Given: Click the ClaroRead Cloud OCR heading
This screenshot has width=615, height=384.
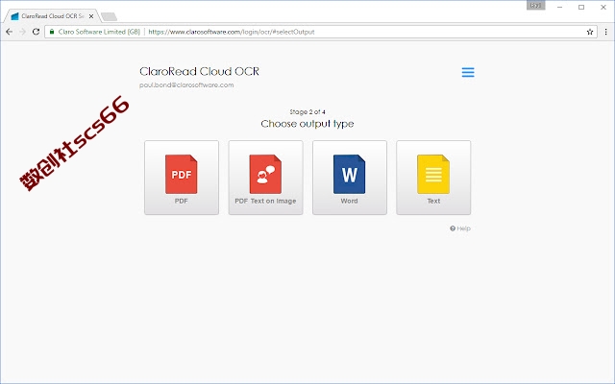Looking at the screenshot, I should point(200,71).
